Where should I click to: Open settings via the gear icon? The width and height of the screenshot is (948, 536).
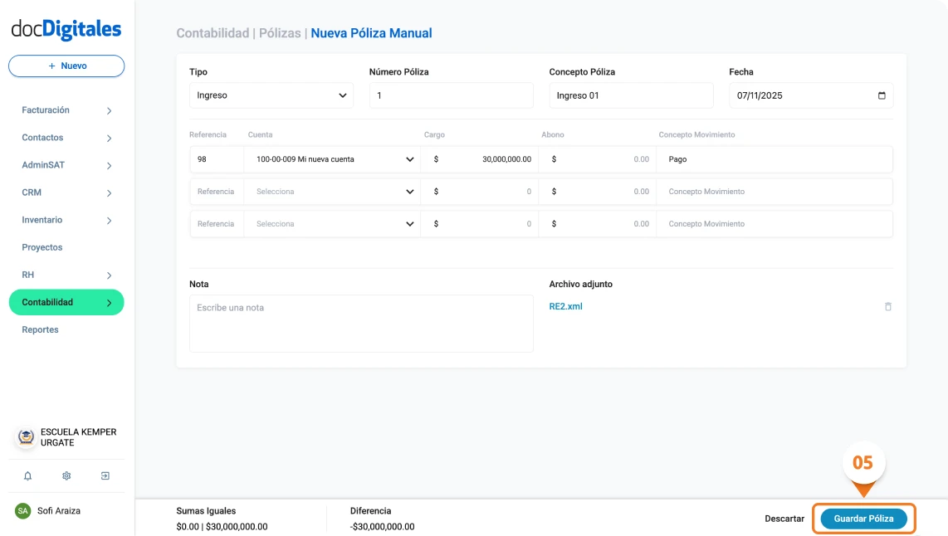pyautogui.click(x=66, y=476)
